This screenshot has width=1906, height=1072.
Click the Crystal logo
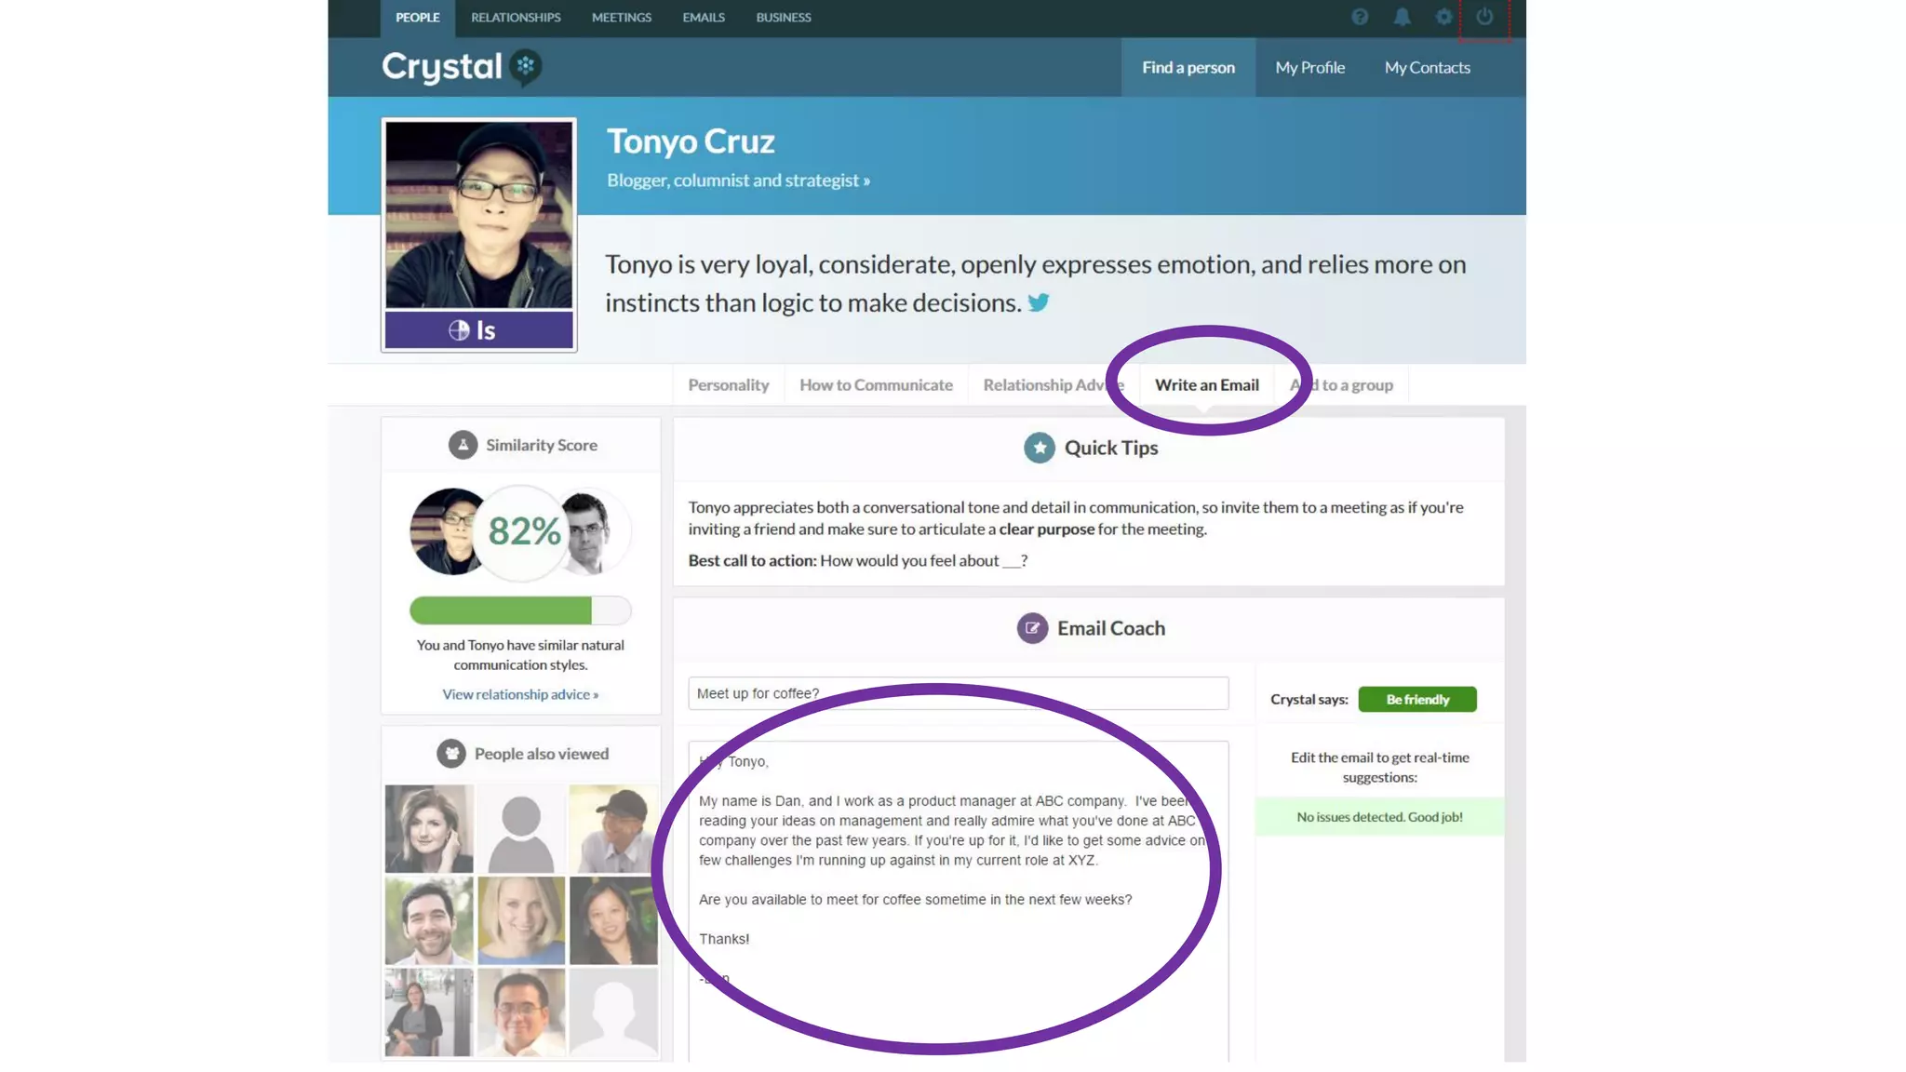pos(462,67)
